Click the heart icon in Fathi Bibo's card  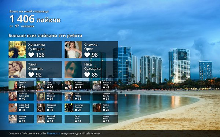[76, 121]
